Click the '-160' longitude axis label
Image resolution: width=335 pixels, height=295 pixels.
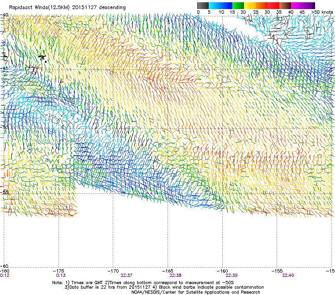coord(223,271)
